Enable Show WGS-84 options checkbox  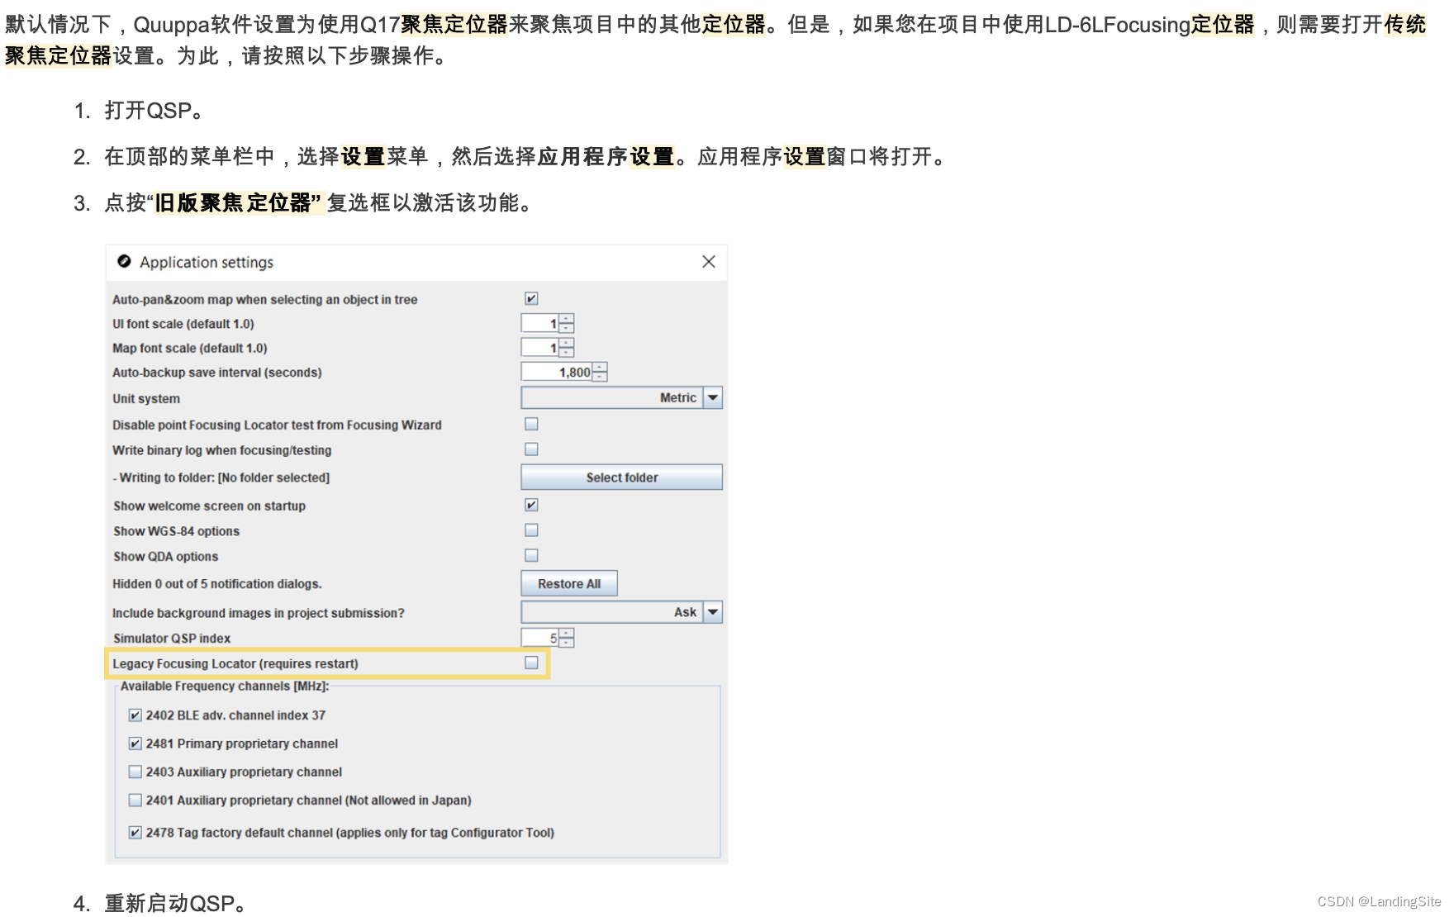click(531, 530)
